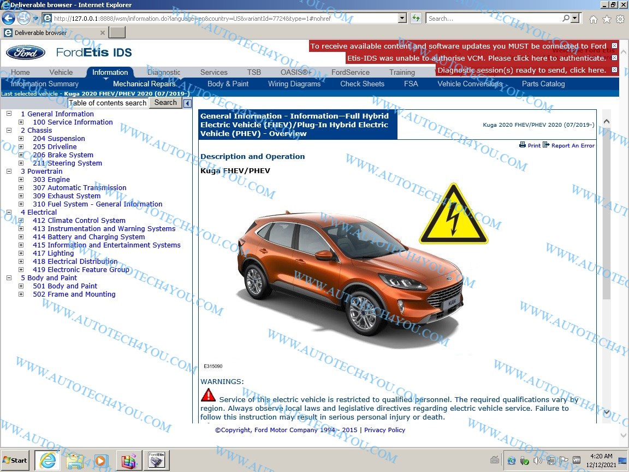629x472 pixels.
Task: Collapse the table of contents panel arrow
Action: 187,103
